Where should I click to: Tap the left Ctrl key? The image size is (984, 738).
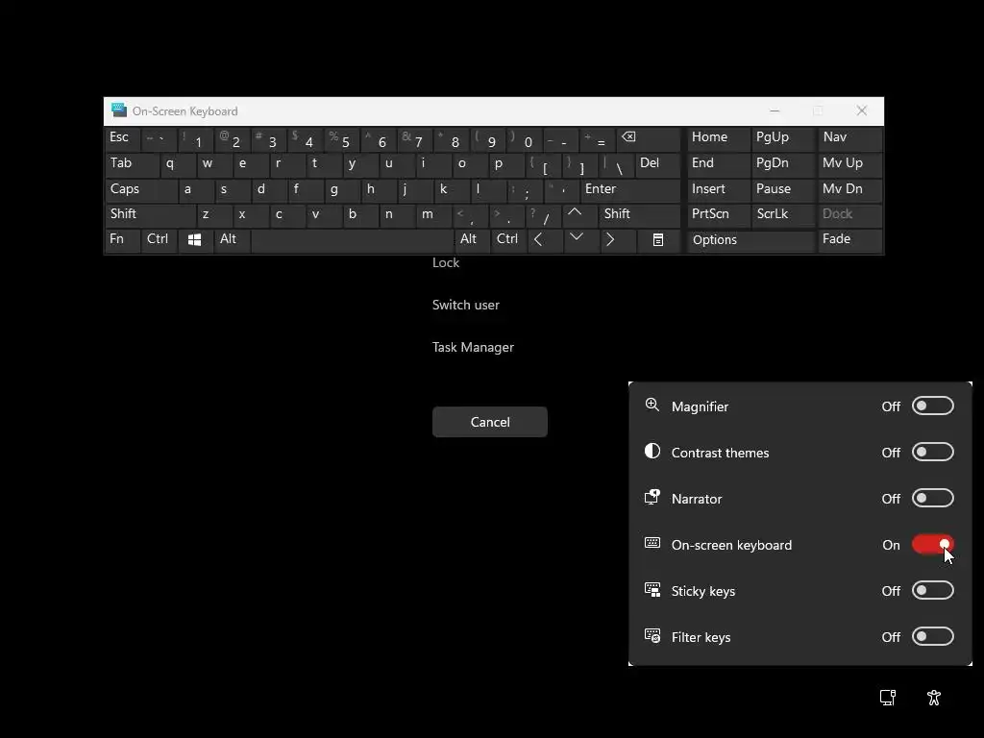pyautogui.click(x=159, y=239)
